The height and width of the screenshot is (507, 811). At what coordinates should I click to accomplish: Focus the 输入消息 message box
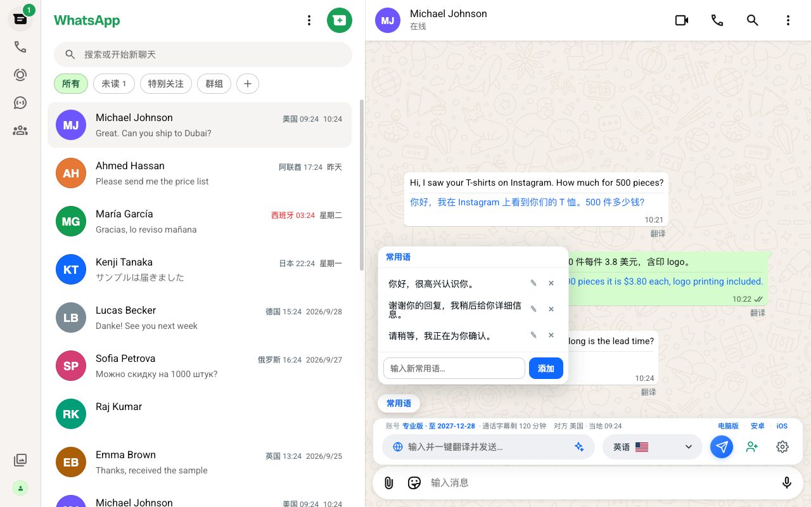601,483
